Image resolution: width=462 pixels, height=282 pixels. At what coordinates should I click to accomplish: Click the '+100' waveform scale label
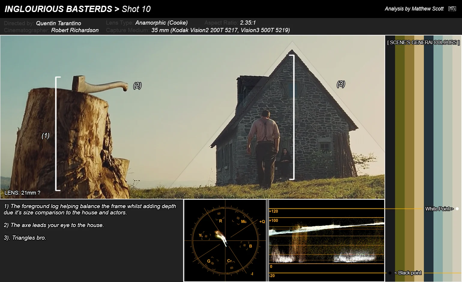(x=273, y=220)
